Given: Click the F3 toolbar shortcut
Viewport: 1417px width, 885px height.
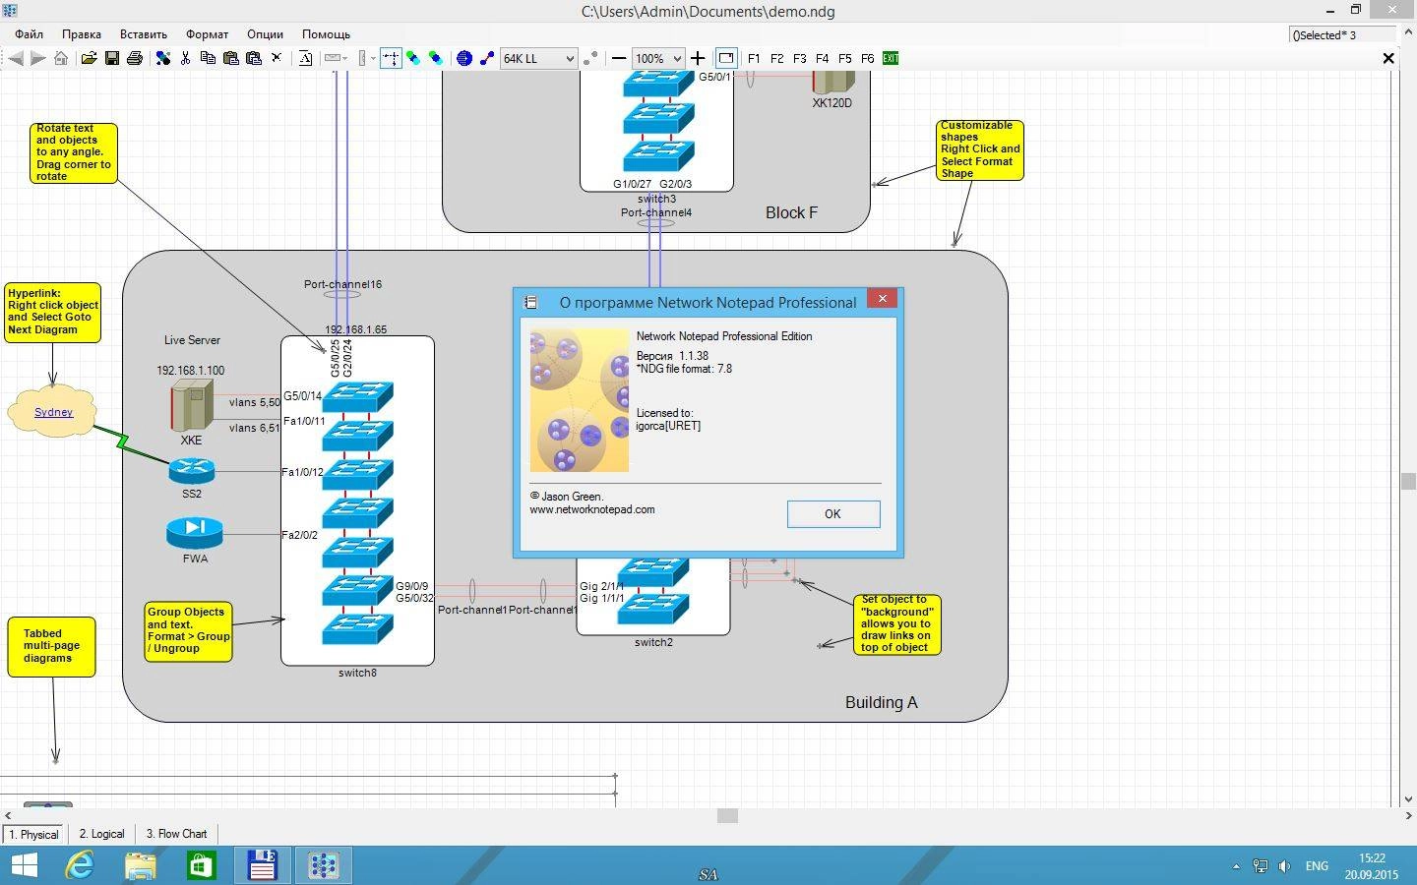Looking at the screenshot, I should (x=799, y=59).
